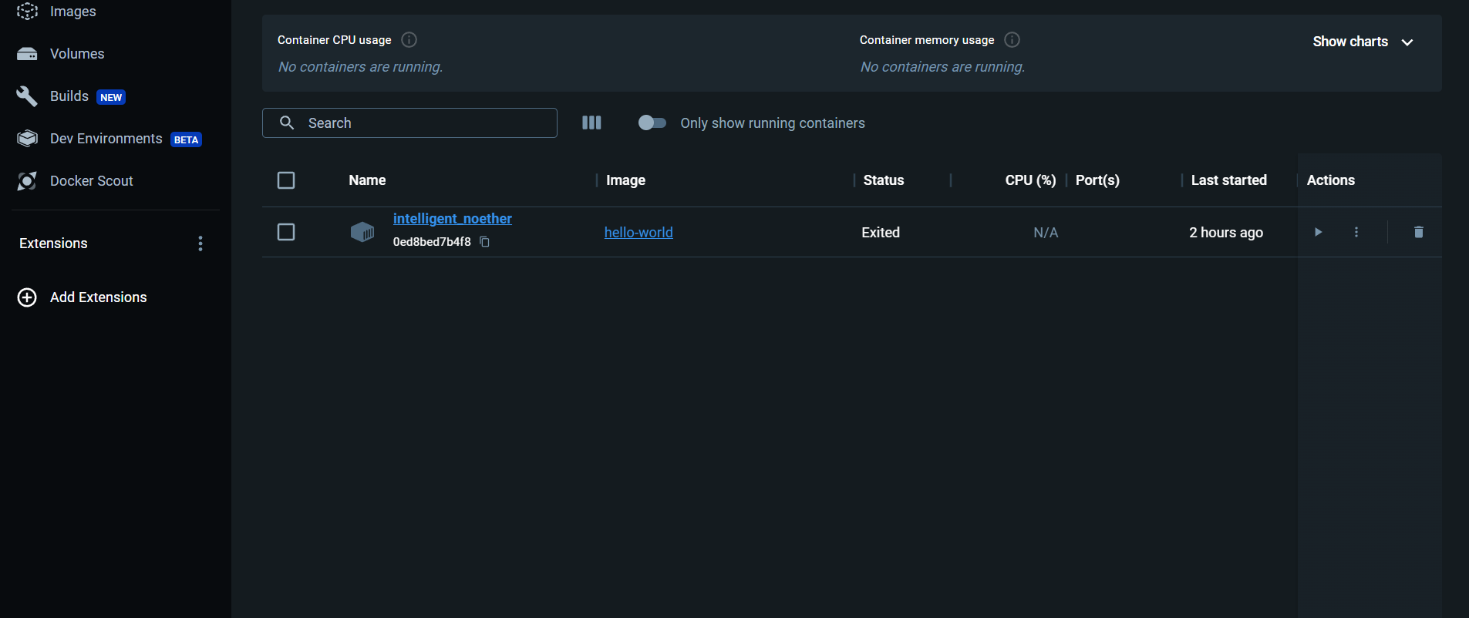The width and height of the screenshot is (1469, 618).
Task: Go to Images in sidebar
Action: click(x=73, y=11)
